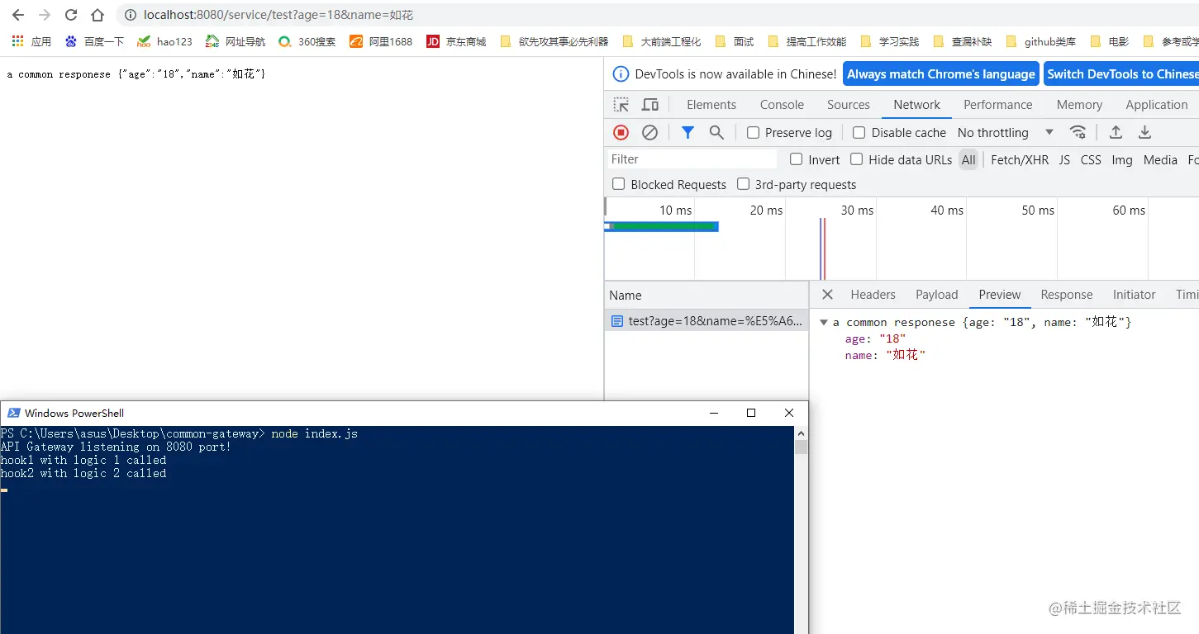This screenshot has height=634, width=1199.
Task: Show the request Payload tab
Action: click(936, 295)
